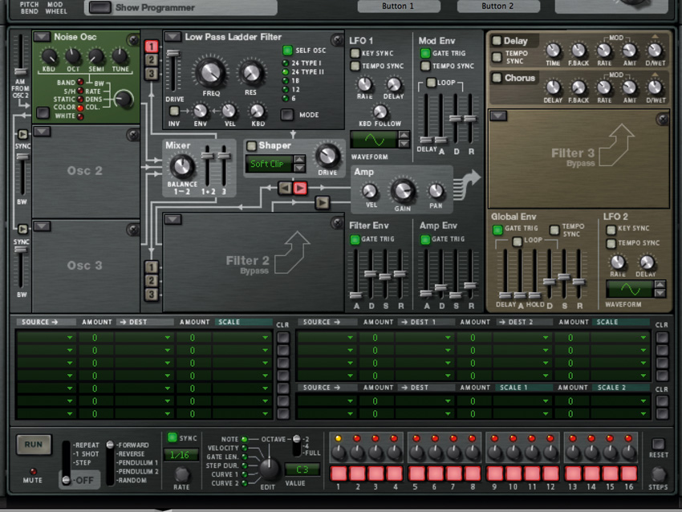Image resolution: width=682 pixels, height=512 pixels.
Task: Enable SELF OSC on the ladder filter
Action: 287,50
